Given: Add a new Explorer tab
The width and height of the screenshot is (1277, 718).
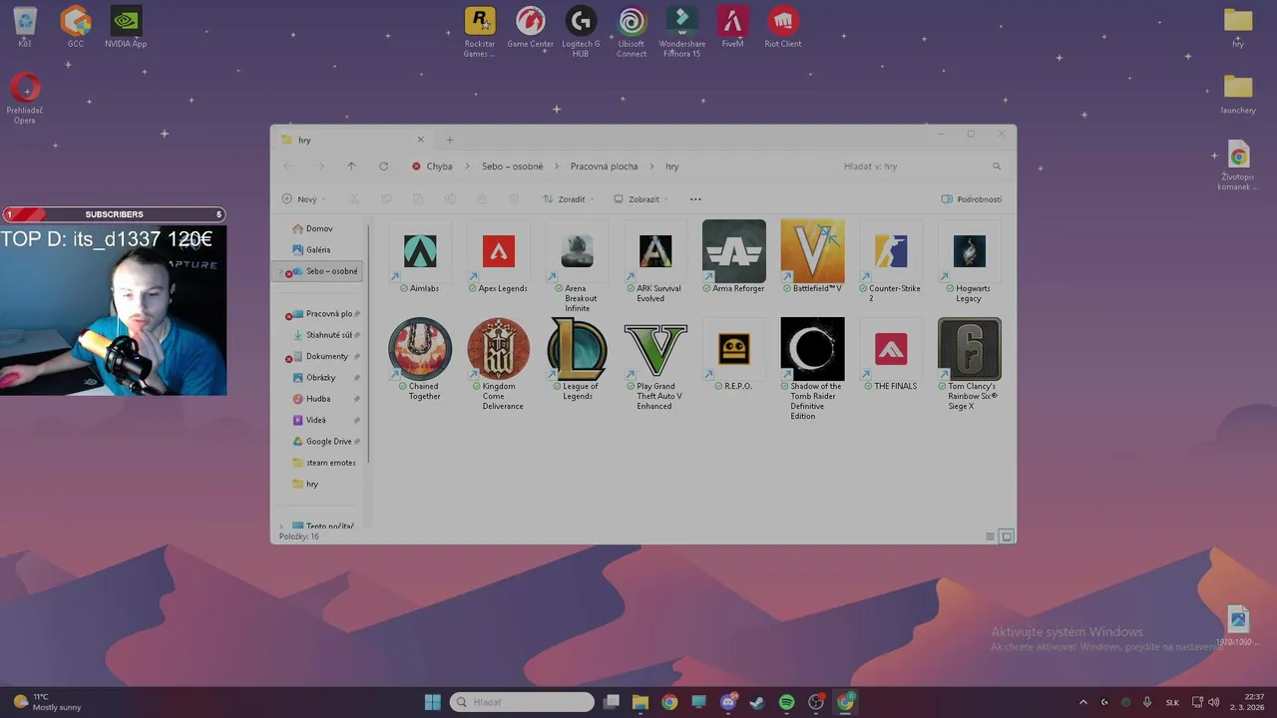Looking at the screenshot, I should [x=449, y=140].
